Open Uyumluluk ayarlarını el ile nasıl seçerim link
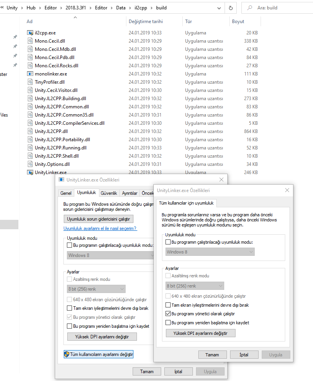The image size is (313, 381). [x=100, y=228]
